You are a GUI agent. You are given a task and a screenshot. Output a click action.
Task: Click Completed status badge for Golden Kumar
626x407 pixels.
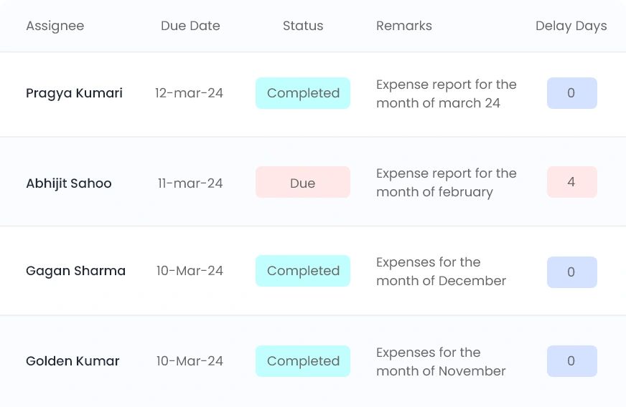pyautogui.click(x=303, y=361)
